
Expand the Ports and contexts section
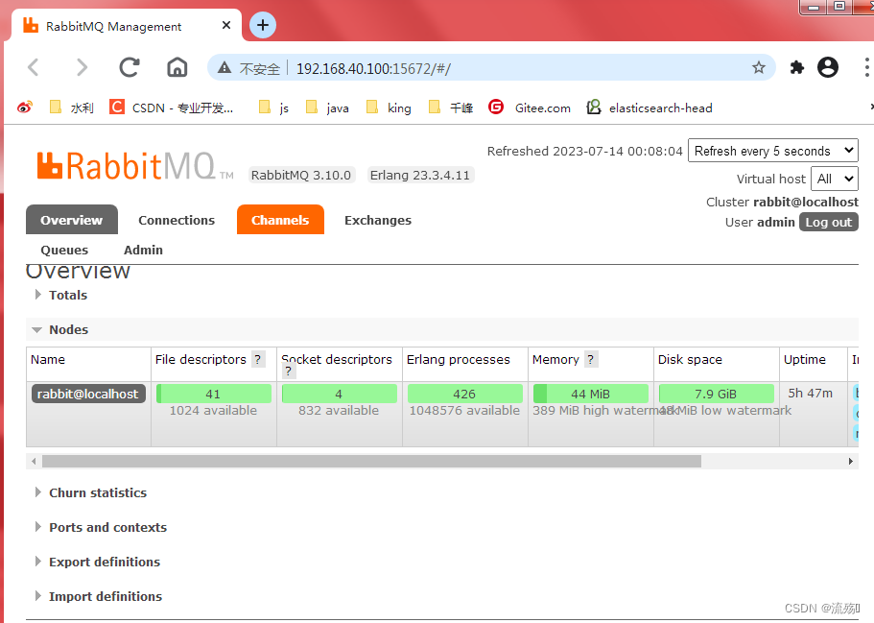(107, 527)
